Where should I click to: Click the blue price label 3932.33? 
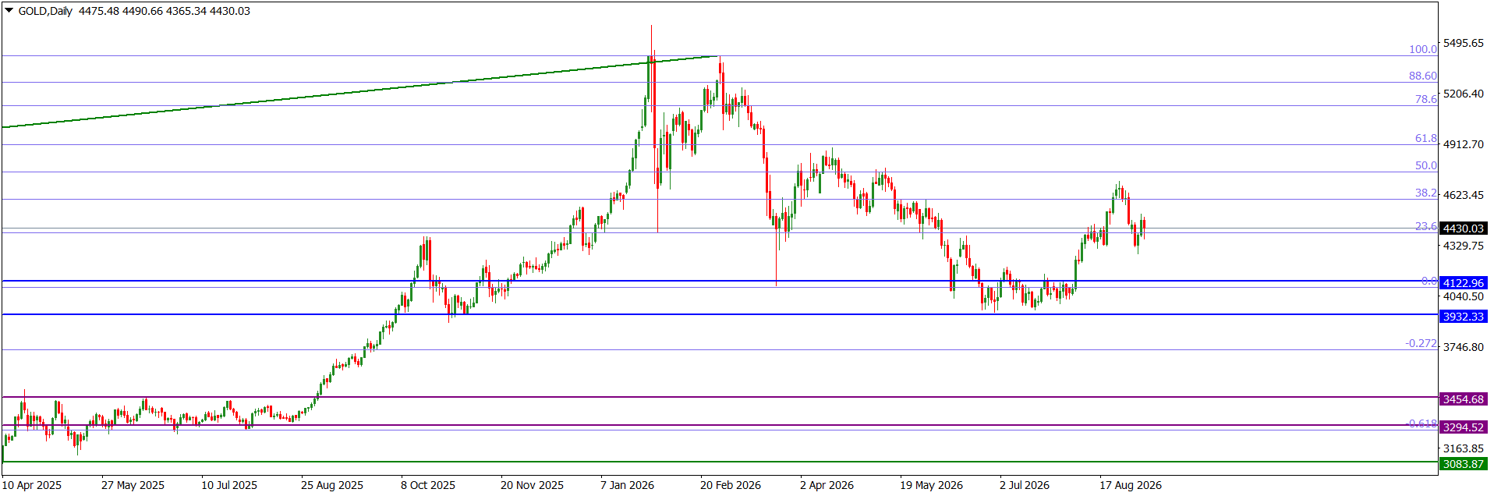coord(1463,317)
